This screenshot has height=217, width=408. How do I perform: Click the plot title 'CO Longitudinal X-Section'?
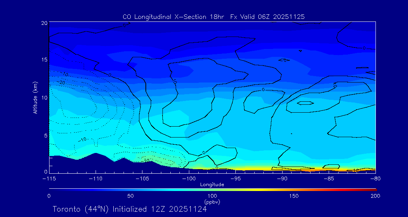click(x=213, y=17)
